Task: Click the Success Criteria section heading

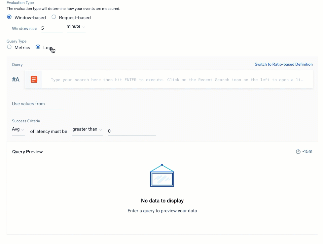Action: pyautogui.click(x=26, y=121)
